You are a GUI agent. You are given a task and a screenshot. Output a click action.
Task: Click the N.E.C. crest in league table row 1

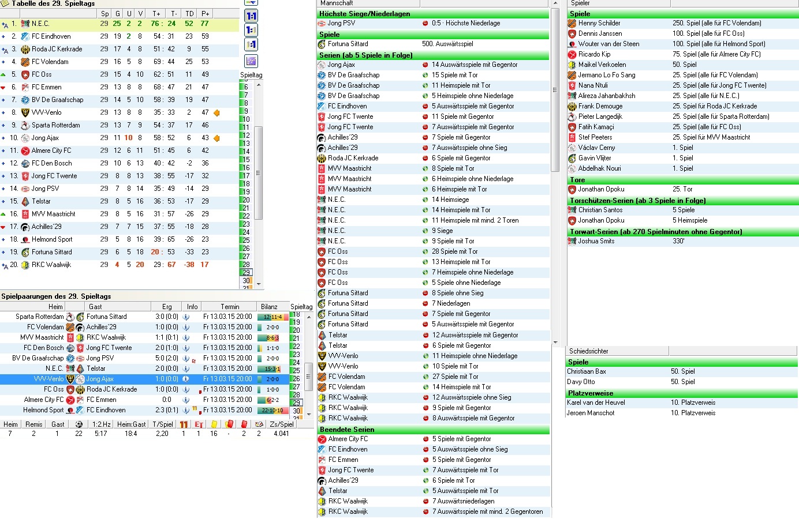(25, 24)
